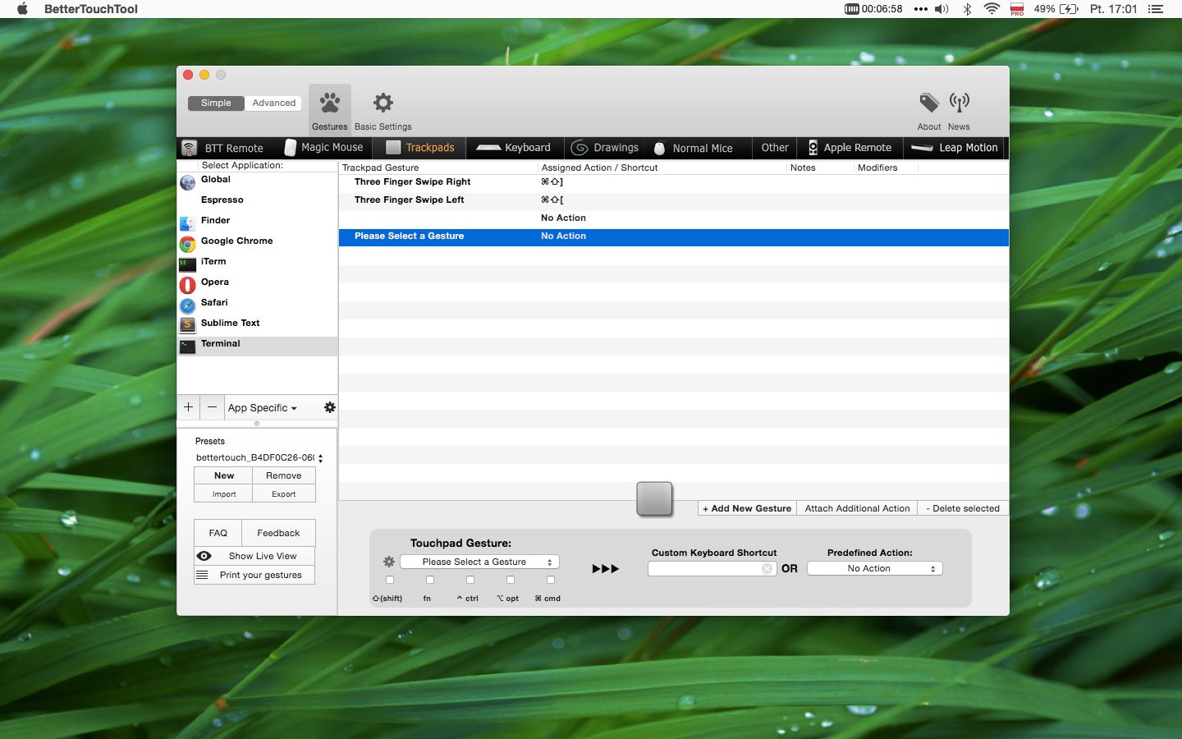Image resolution: width=1182 pixels, height=739 pixels.
Task: Click the battery status icon
Action: 1069,9
